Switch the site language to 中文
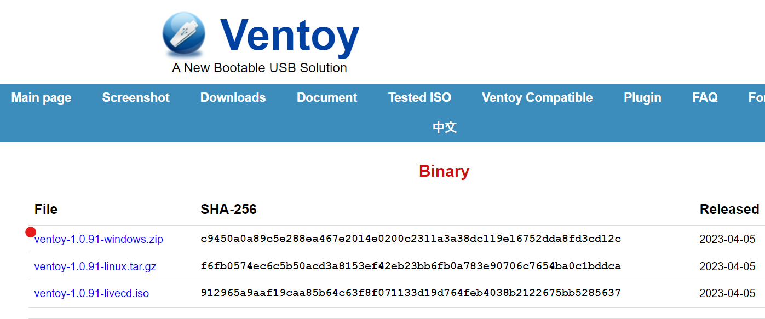 point(444,127)
